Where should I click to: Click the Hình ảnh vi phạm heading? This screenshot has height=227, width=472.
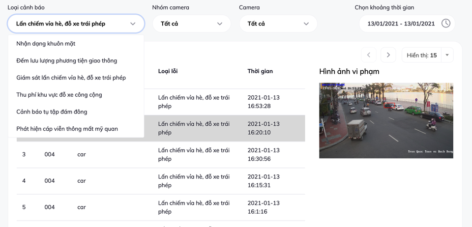coord(349,72)
